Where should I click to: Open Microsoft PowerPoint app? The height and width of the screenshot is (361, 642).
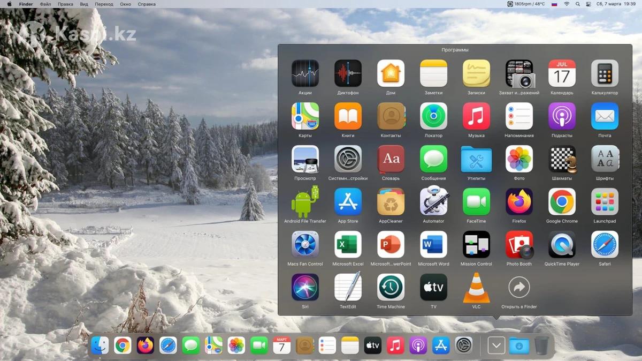click(x=391, y=245)
